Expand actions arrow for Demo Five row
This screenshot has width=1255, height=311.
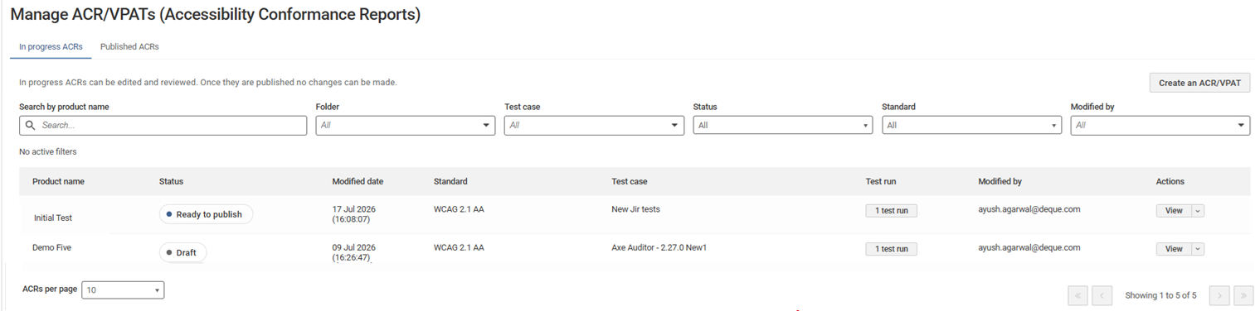pos(1198,249)
